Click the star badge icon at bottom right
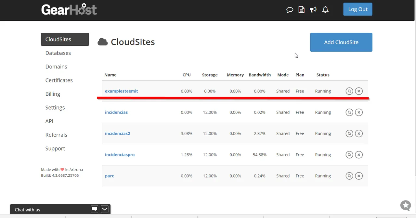416x218 pixels. 406,205
